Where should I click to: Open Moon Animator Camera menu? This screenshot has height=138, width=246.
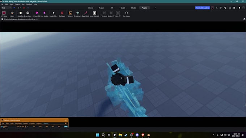(x=32, y=124)
